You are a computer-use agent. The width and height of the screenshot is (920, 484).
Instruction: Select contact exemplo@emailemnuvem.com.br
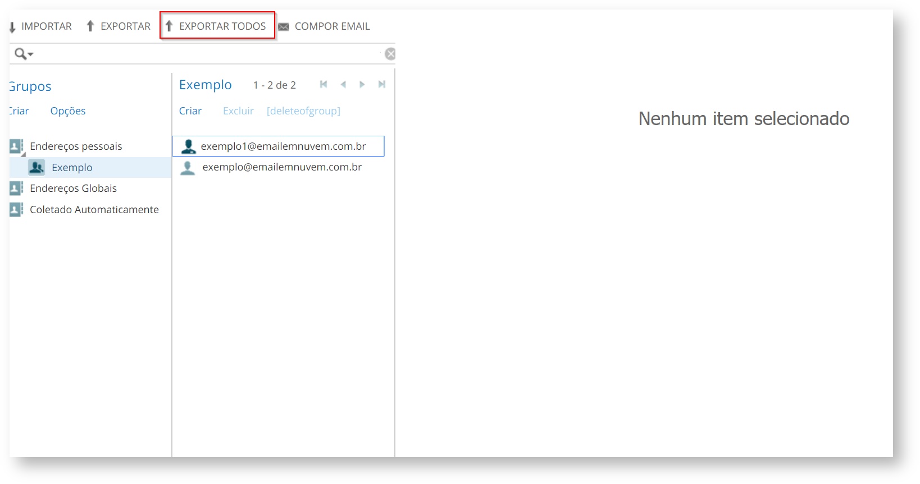click(x=282, y=167)
